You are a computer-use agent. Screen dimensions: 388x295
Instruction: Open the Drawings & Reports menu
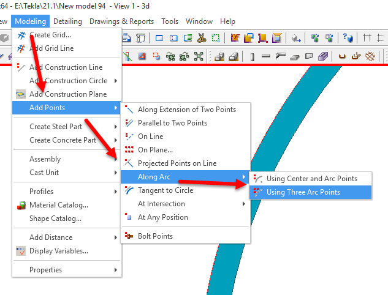click(x=121, y=21)
